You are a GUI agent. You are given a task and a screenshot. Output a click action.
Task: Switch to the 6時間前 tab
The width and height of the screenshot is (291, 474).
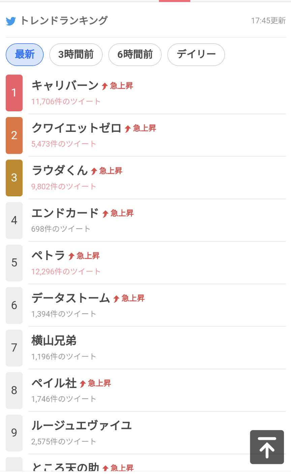pyautogui.click(x=135, y=55)
